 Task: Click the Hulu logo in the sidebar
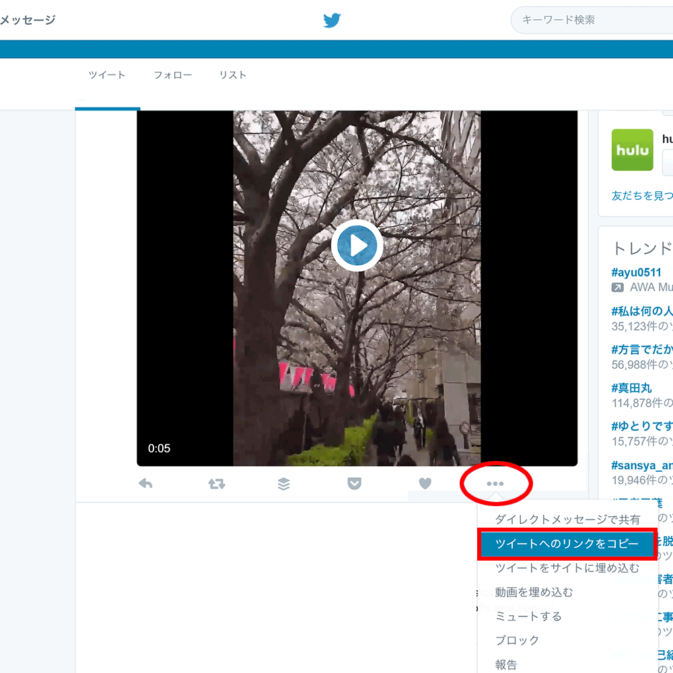click(x=632, y=149)
